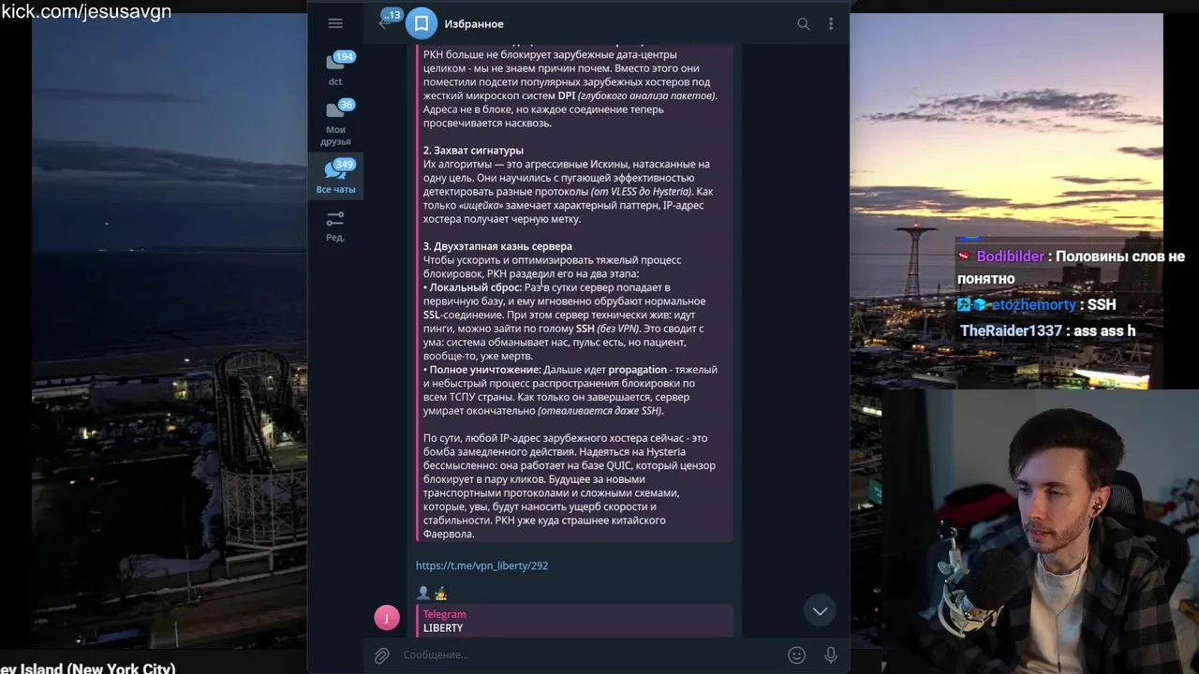Click the 349 unread badge on Все чаты
This screenshot has height=674, width=1199.
coord(345,165)
